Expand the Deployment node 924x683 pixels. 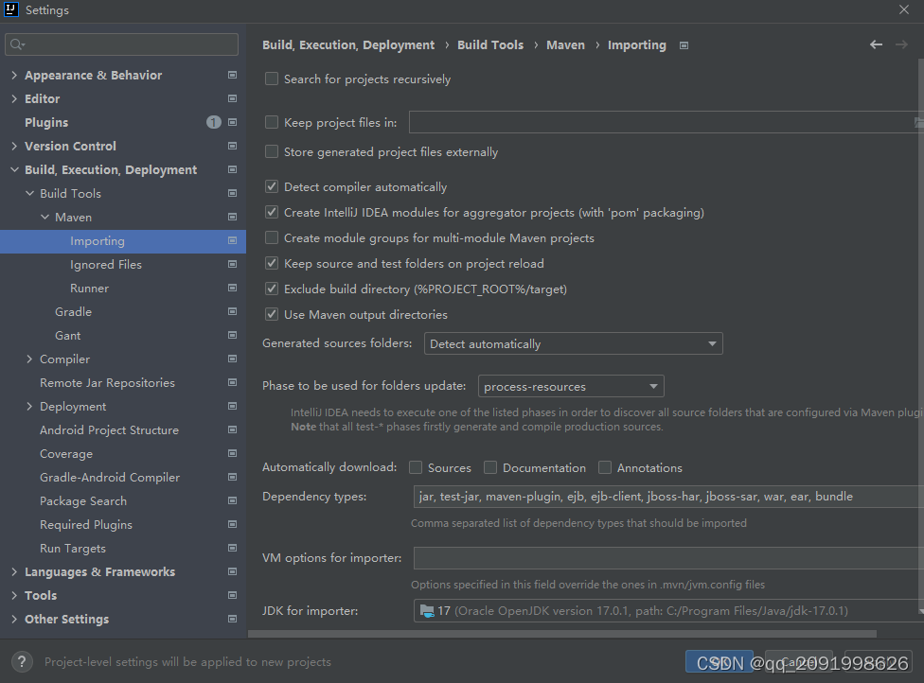tap(29, 406)
